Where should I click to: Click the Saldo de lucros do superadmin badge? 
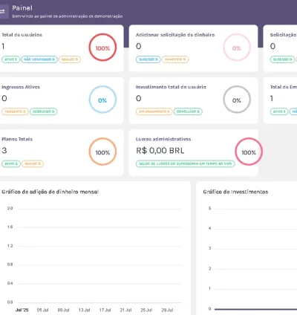pos(186,163)
